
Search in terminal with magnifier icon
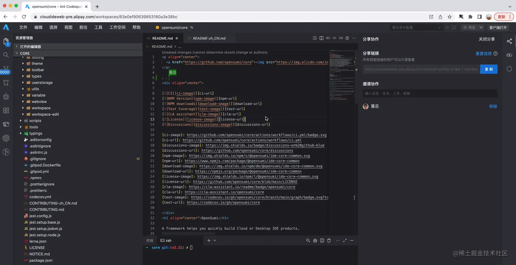pyautogui.click(x=308, y=240)
